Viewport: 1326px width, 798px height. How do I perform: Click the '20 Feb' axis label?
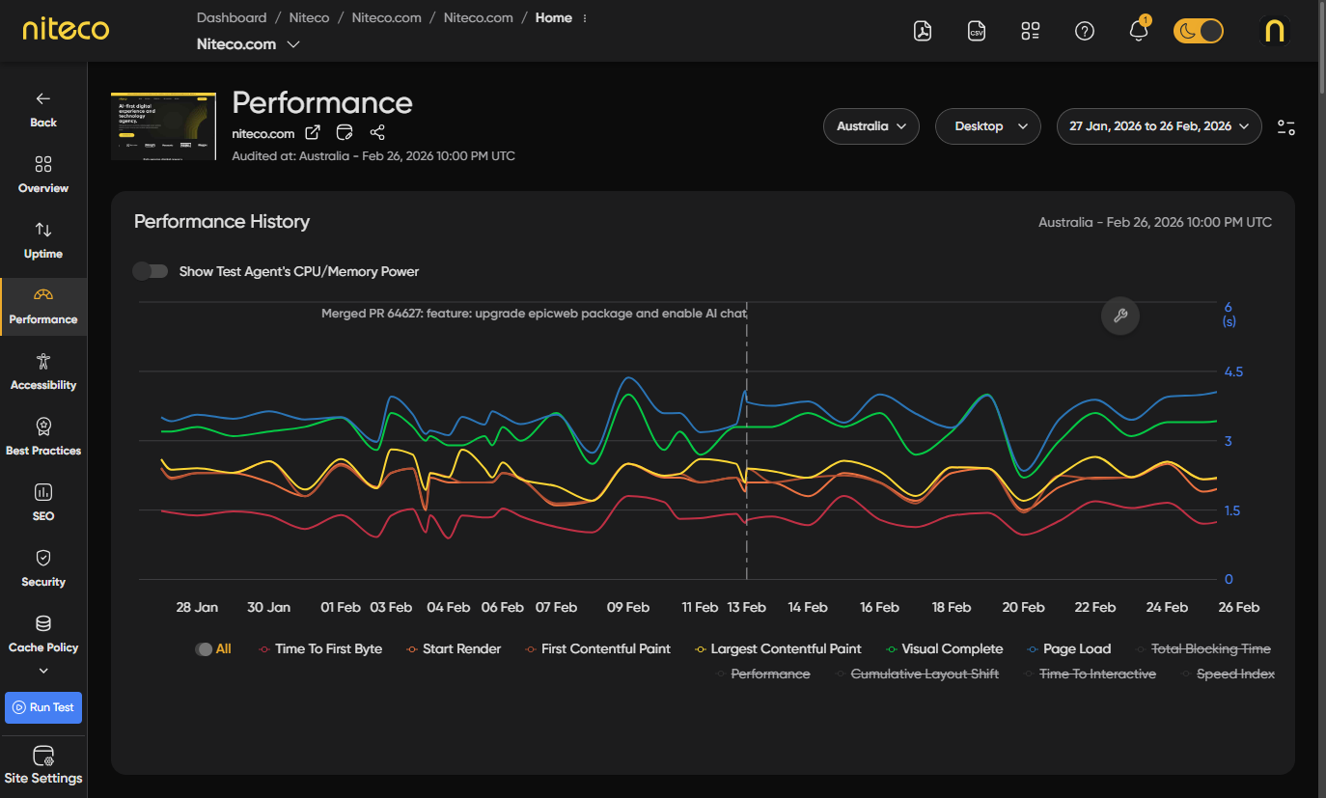pos(1023,608)
